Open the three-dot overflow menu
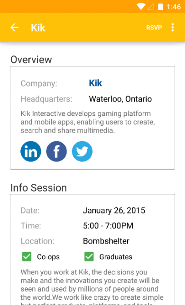Viewport: 185px width, 305px height. click(172, 28)
